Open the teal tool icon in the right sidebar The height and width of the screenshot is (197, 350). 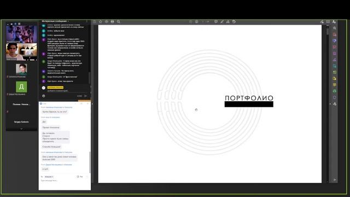[335, 66]
